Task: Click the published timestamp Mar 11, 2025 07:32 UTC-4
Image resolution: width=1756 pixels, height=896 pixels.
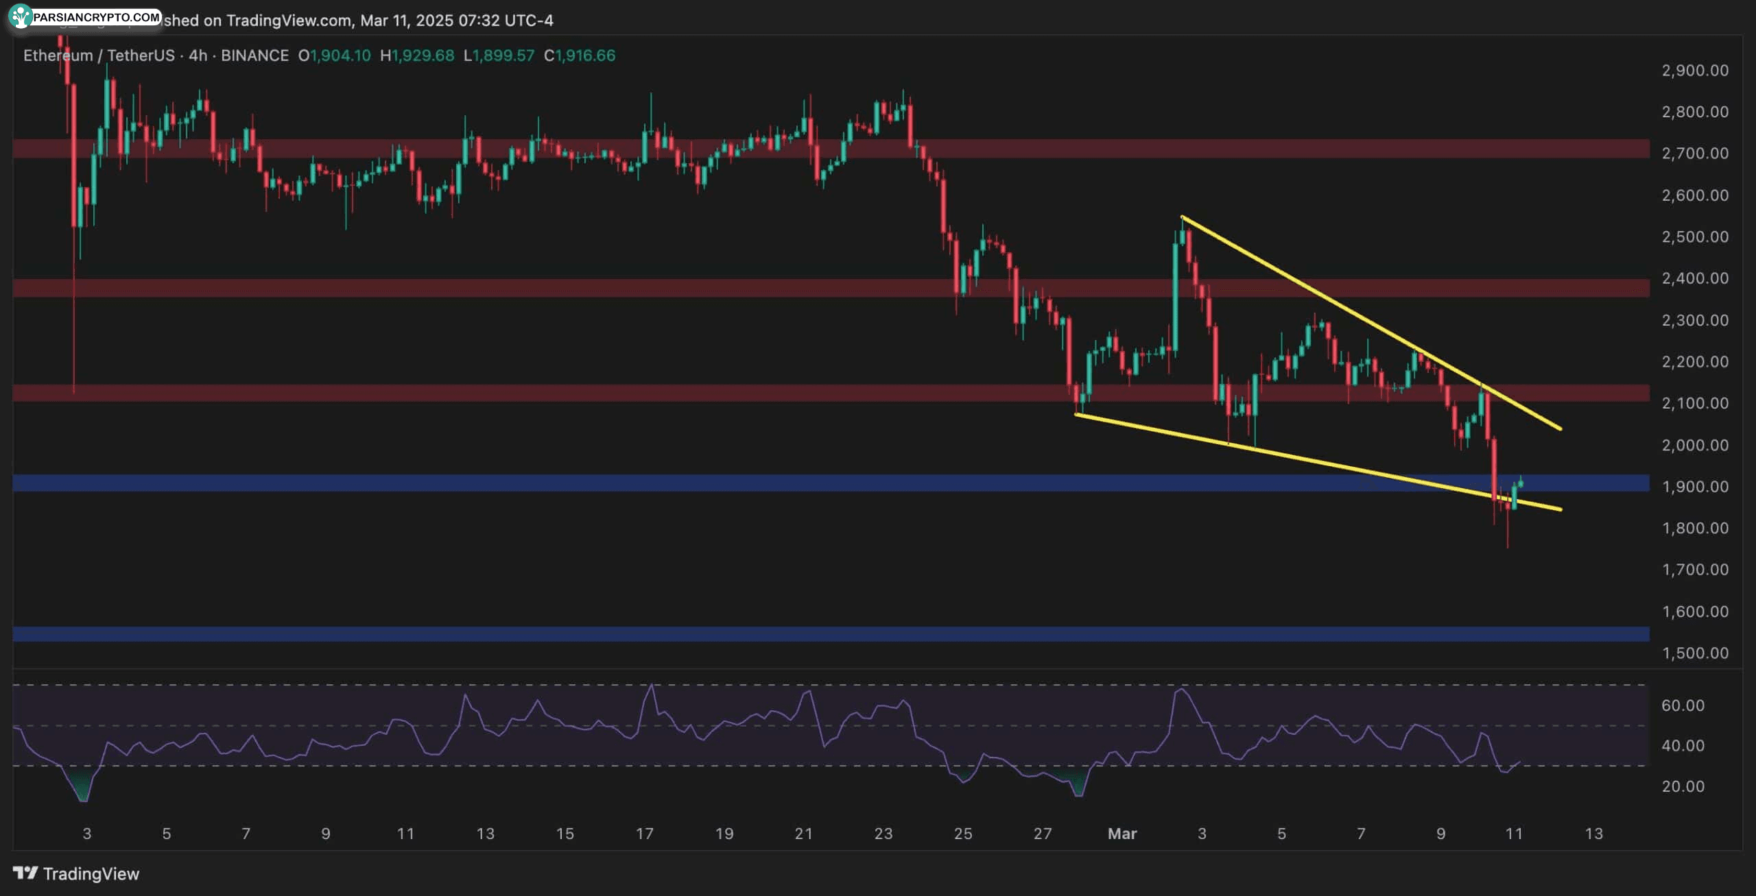Action: [x=457, y=21]
